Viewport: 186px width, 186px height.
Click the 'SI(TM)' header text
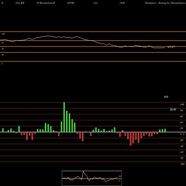pos(71,3)
